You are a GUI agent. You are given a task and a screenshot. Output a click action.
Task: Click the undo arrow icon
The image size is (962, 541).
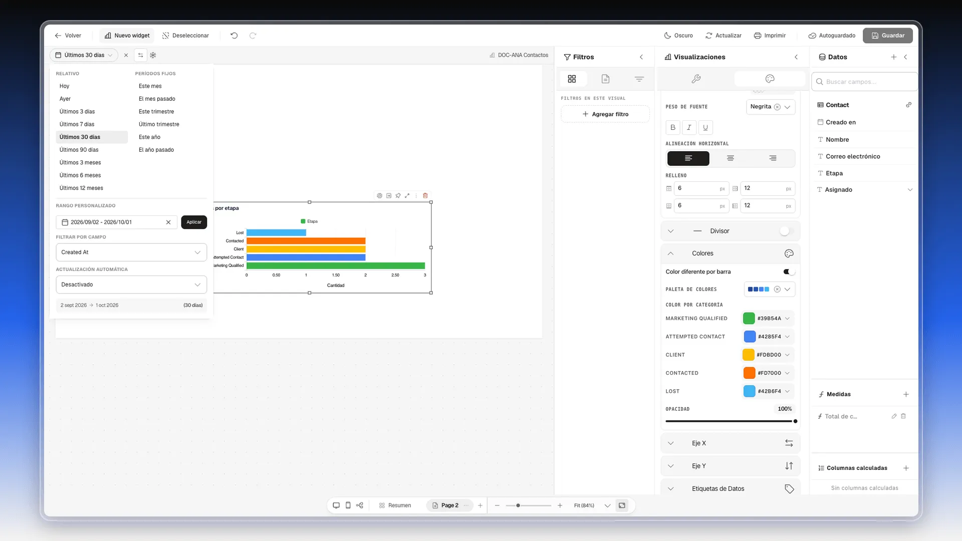point(234,36)
